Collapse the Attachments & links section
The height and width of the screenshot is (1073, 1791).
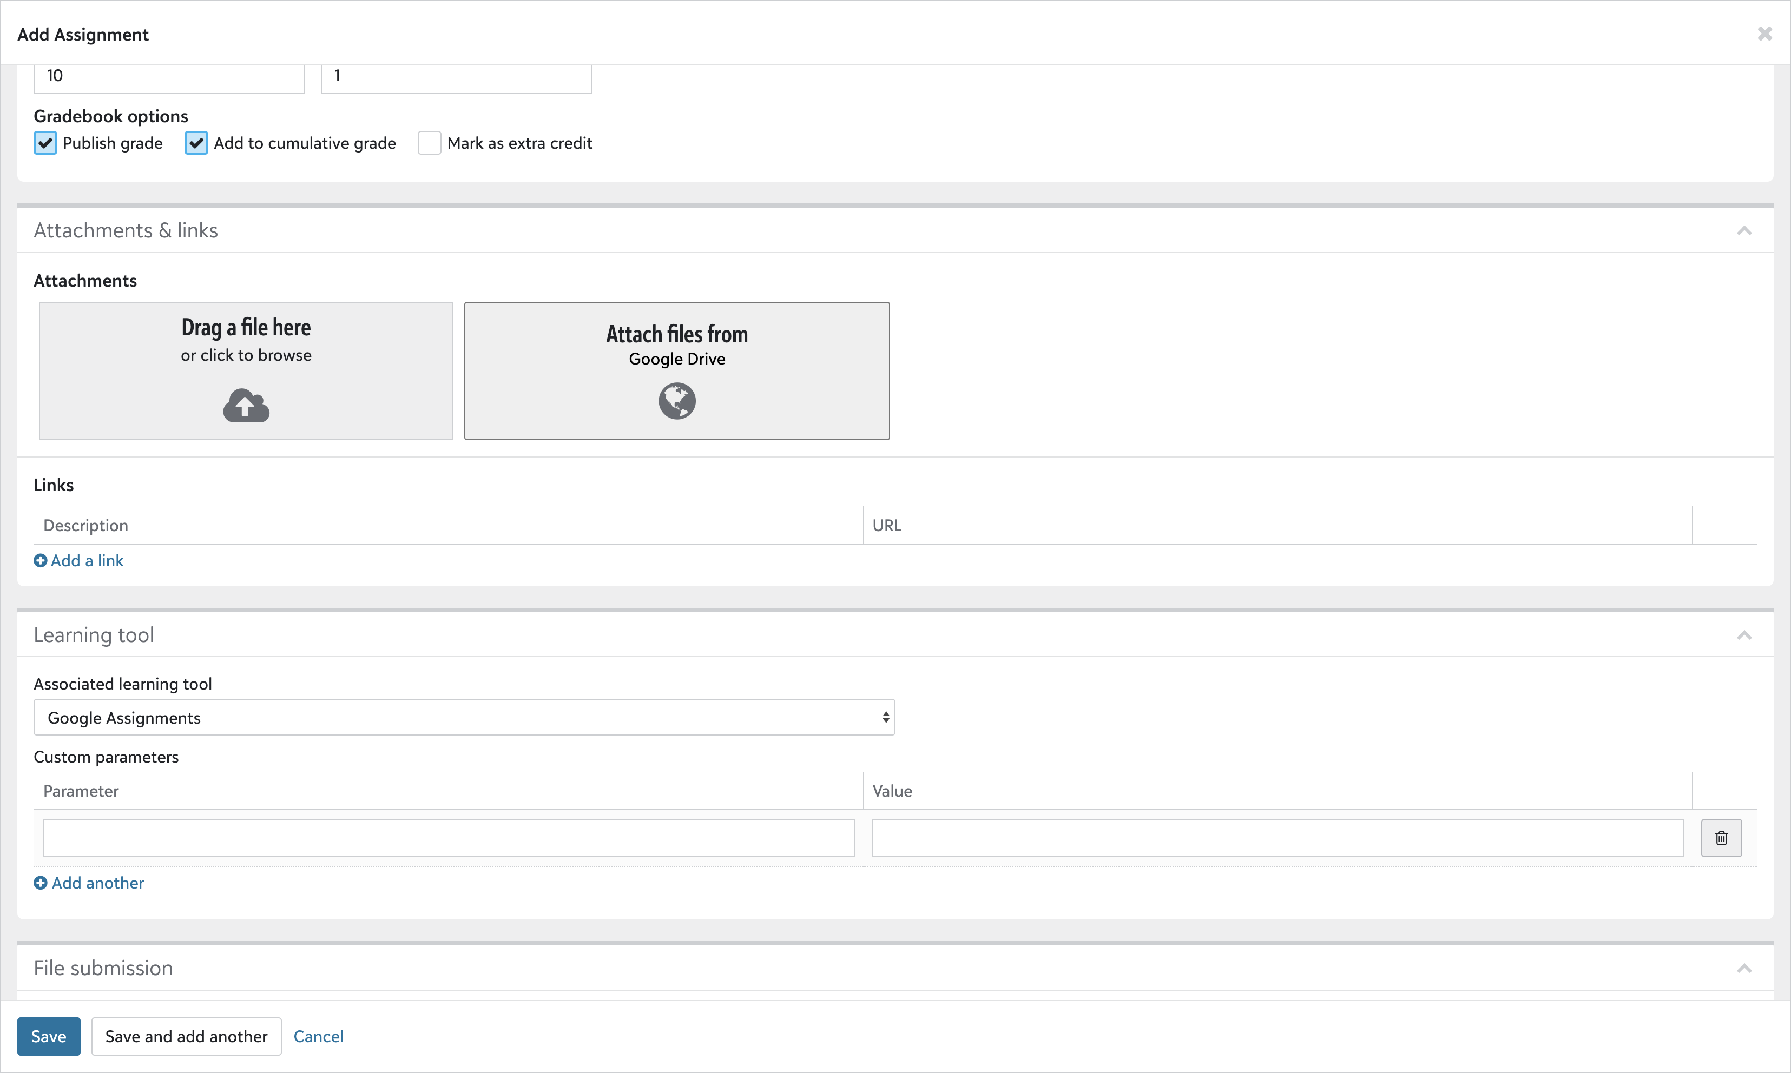(1744, 230)
